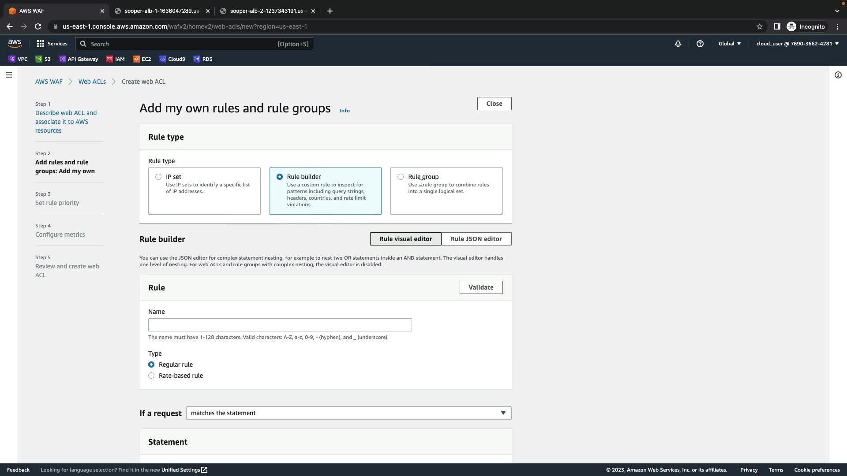
Task: Click the AWS support help icon
Action: (x=700, y=44)
